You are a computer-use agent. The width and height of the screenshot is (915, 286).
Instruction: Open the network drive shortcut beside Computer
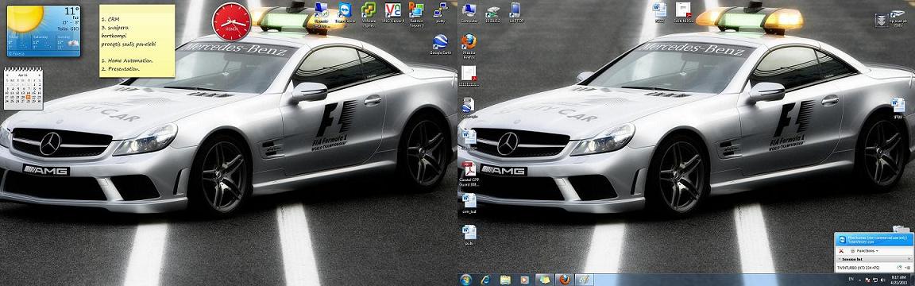492,13
